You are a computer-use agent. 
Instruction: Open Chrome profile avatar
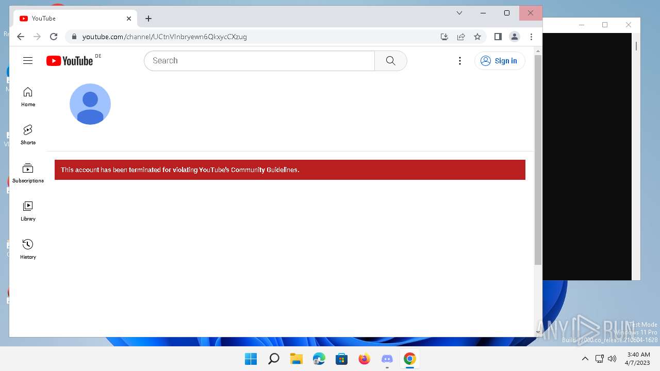515,37
